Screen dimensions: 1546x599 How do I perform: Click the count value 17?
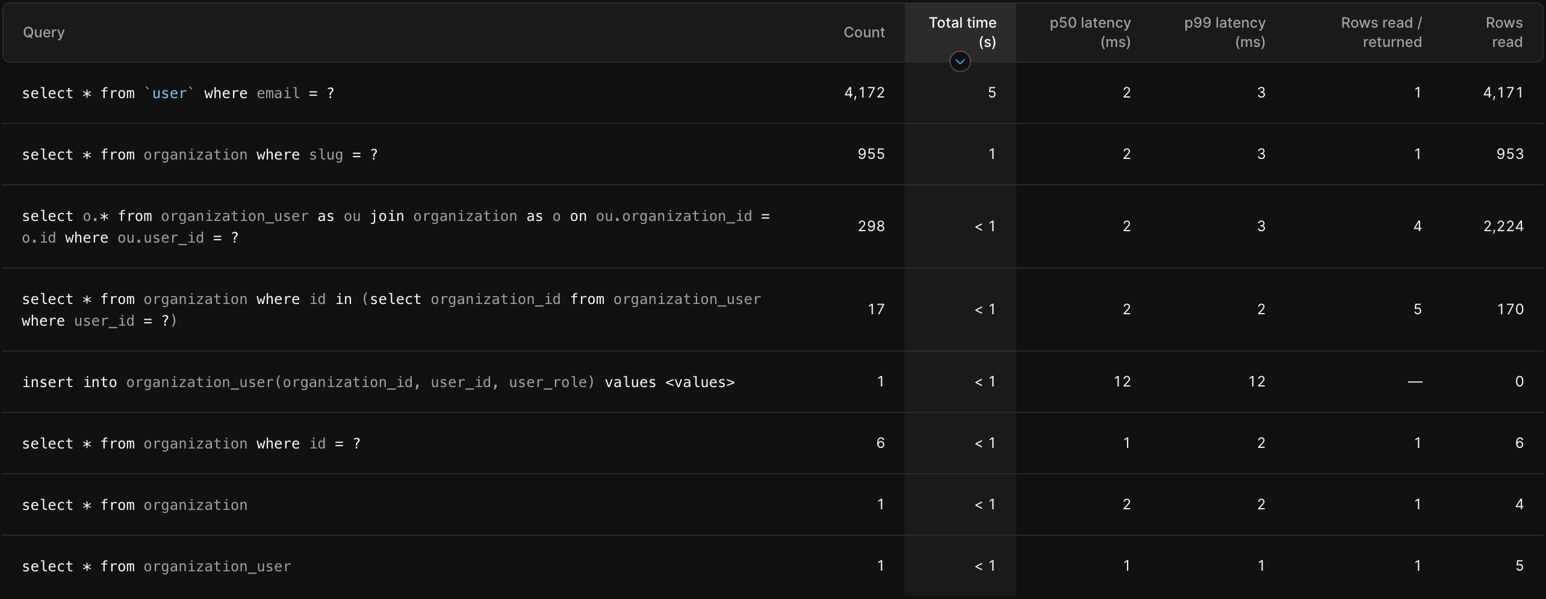click(x=876, y=309)
